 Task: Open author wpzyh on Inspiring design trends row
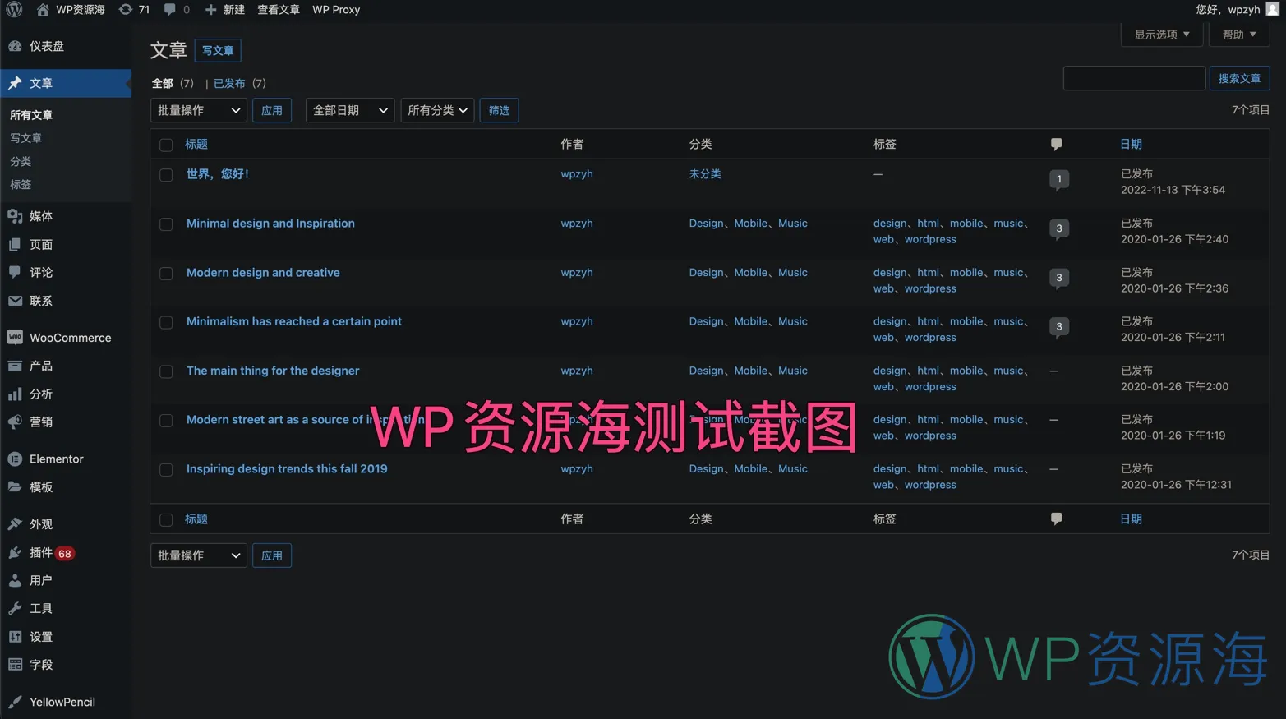577,468
